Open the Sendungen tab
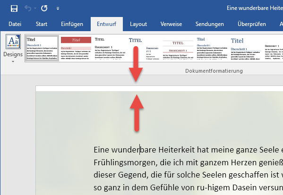Viewport: 283px width, 195px height. pos(210,24)
